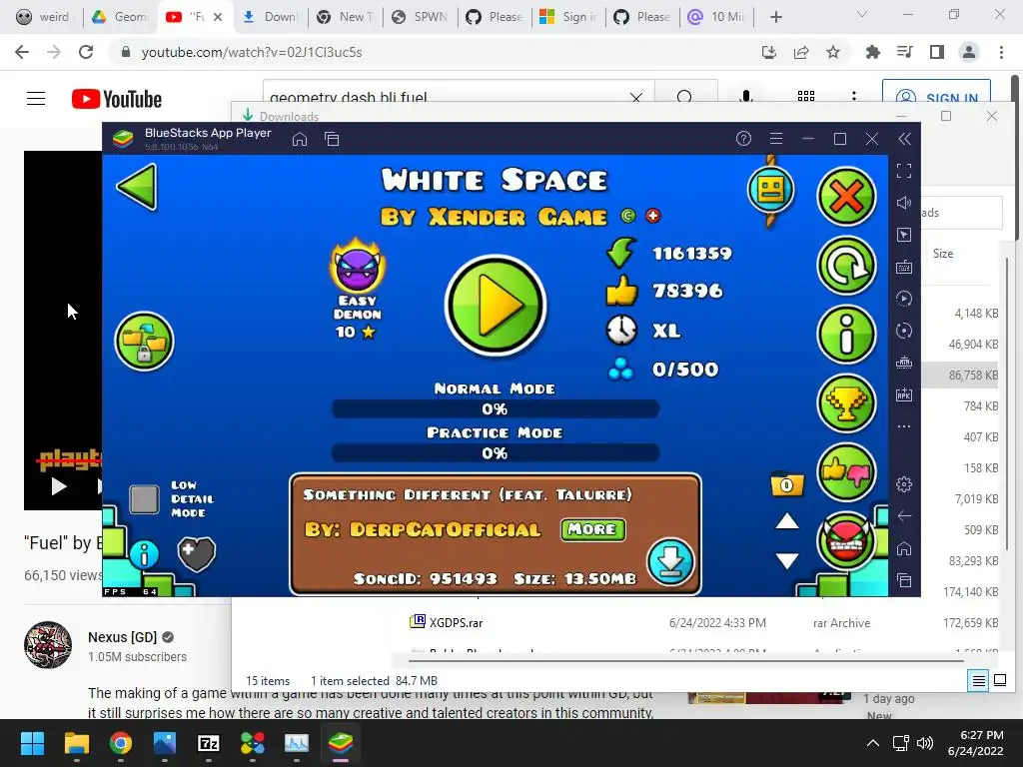Reload the Chrome page
The image size is (1023, 767).
[x=86, y=52]
